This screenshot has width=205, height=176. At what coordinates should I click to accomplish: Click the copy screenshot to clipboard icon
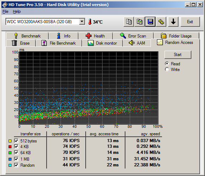click(139, 22)
